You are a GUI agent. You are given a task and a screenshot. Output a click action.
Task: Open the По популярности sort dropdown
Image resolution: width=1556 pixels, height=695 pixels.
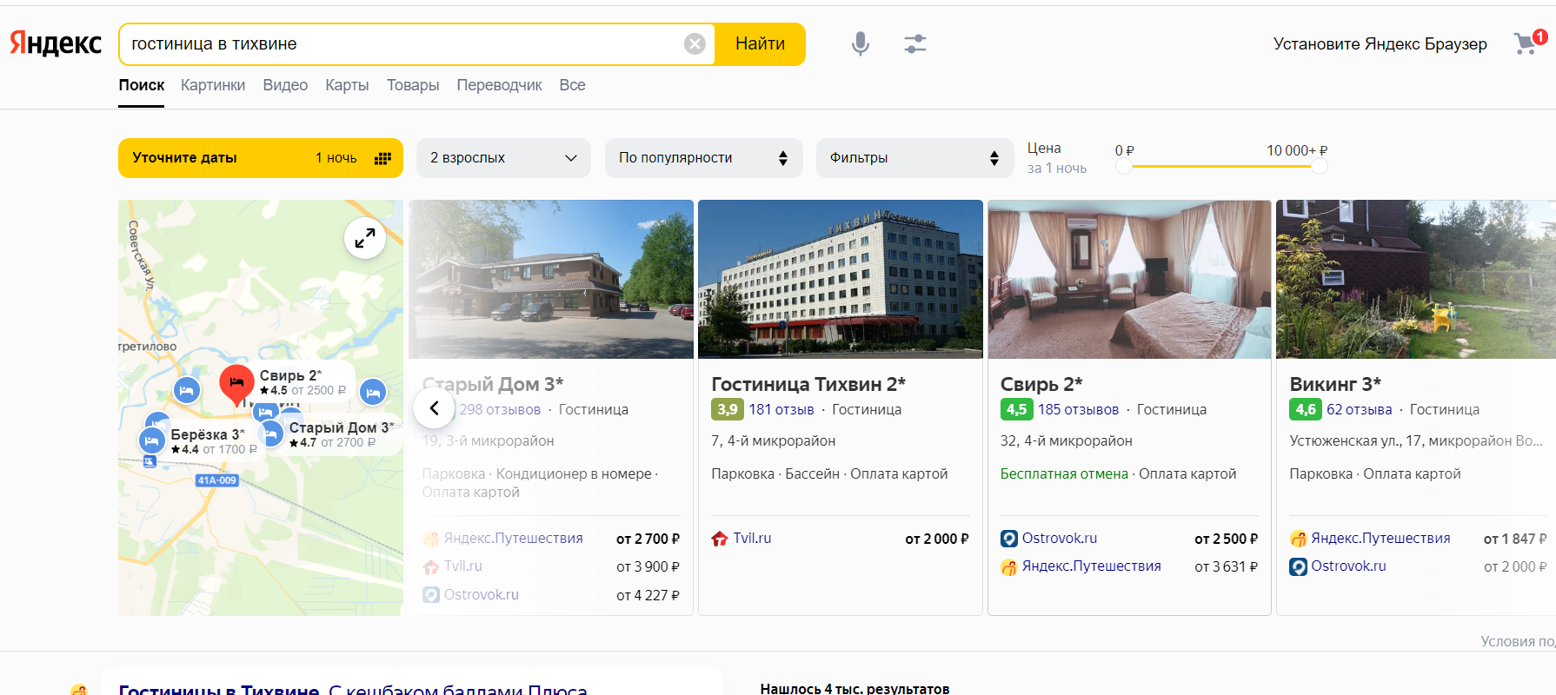pyautogui.click(x=704, y=158)
